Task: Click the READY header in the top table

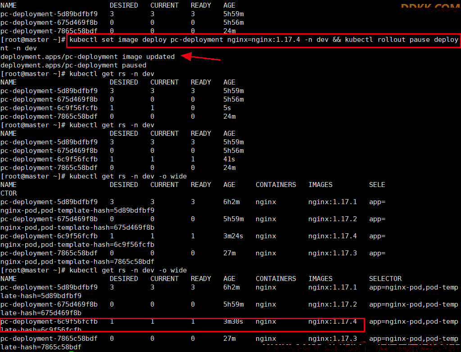Action: (x=201, y=5)
